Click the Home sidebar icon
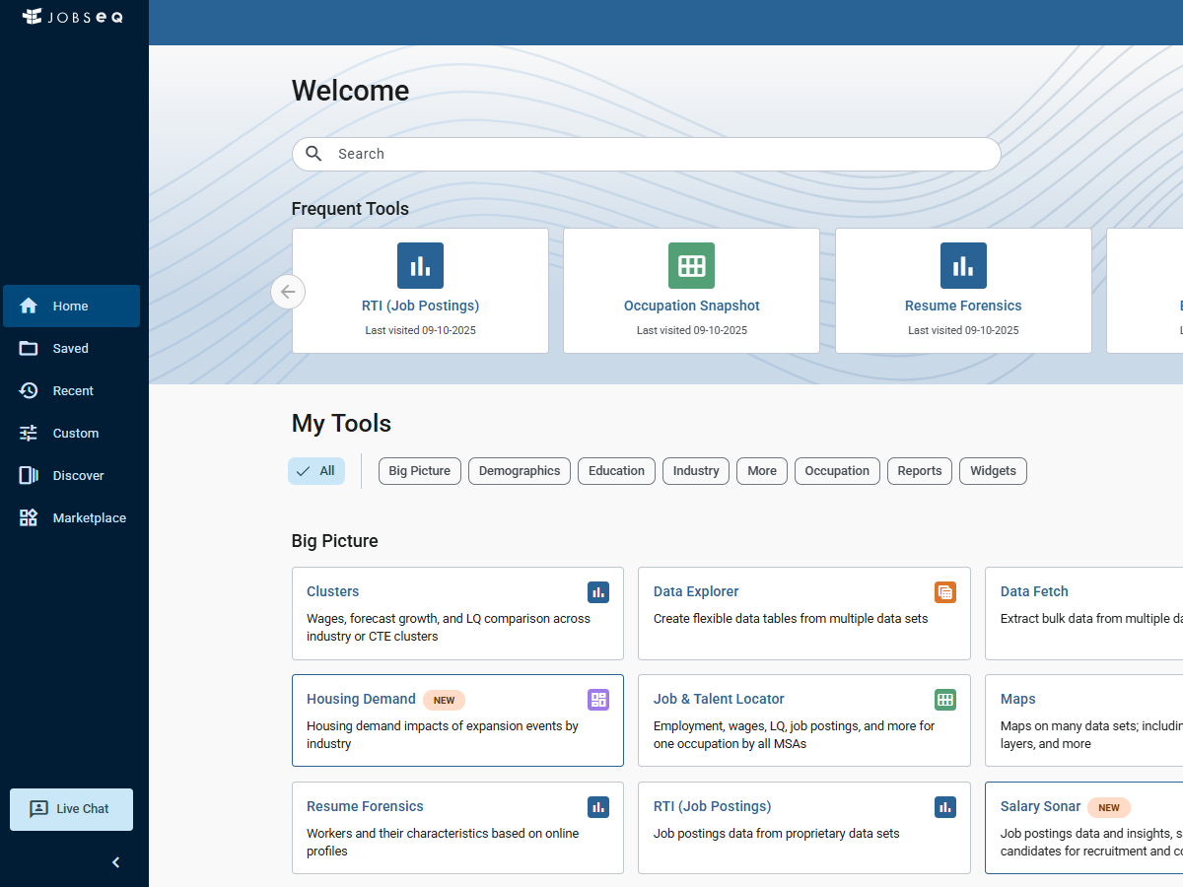1183x887 pixels. (x=29, y=306)
